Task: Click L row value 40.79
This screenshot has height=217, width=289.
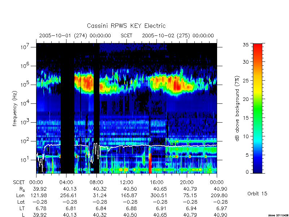Action: pyautogui.click(x=190, y=215)
